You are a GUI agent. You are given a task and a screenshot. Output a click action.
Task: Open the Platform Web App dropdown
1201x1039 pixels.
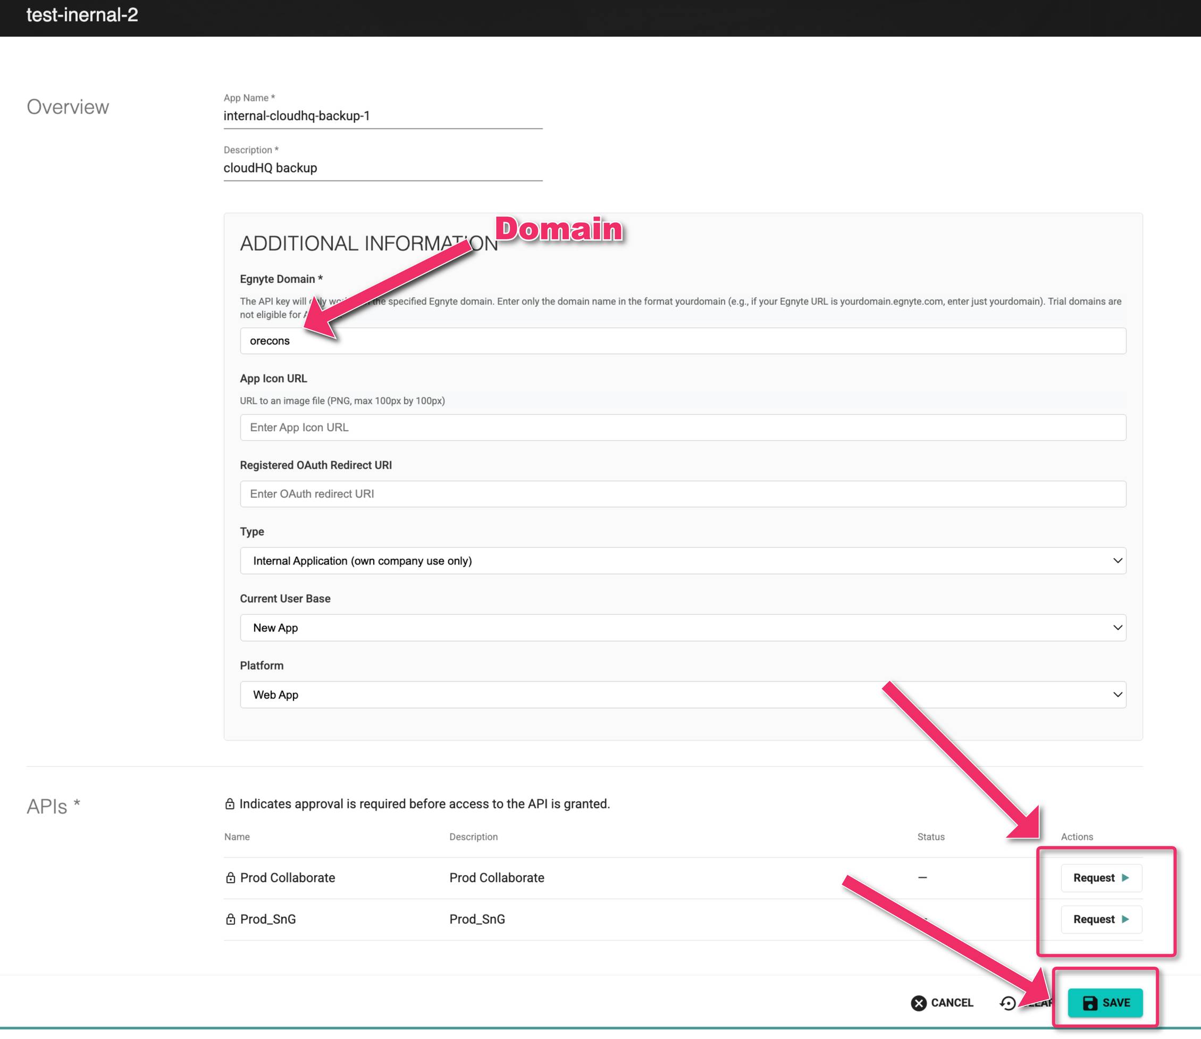(683, 694)
